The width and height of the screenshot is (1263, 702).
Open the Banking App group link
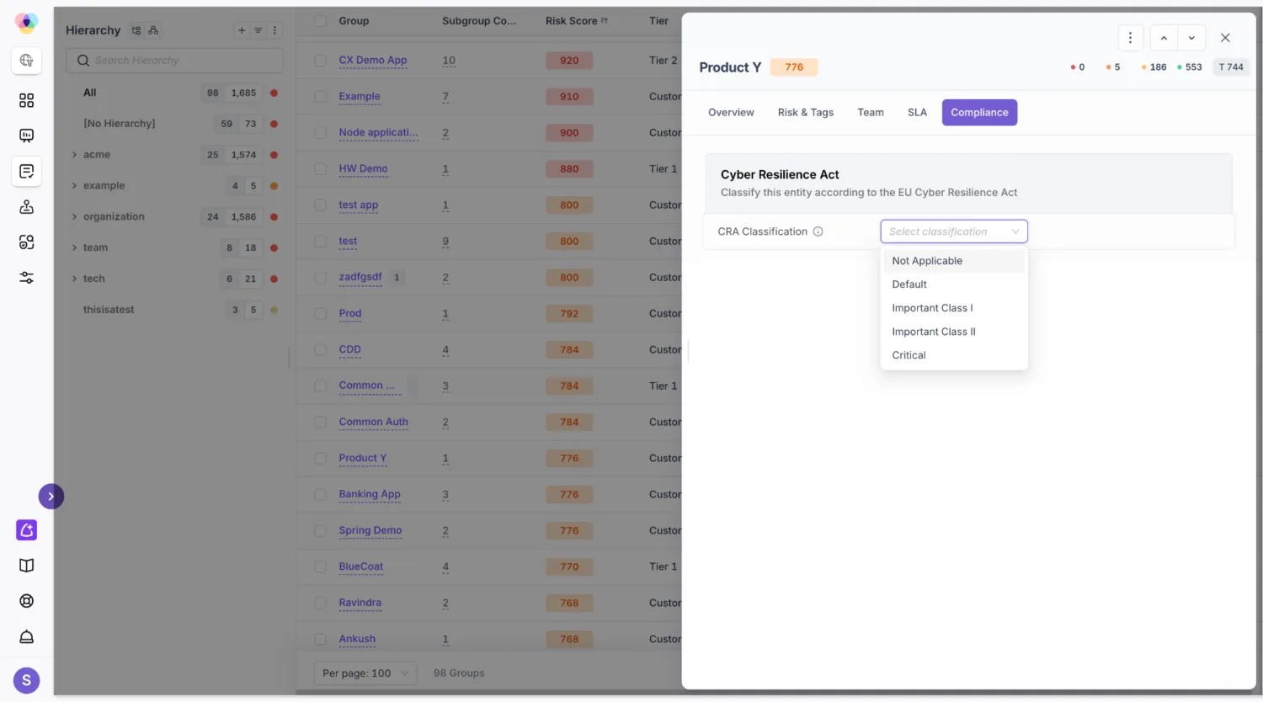pos(370,494)
